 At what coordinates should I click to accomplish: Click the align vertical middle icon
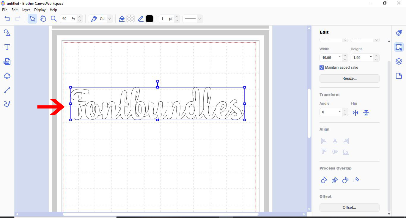tap(335, 152)
